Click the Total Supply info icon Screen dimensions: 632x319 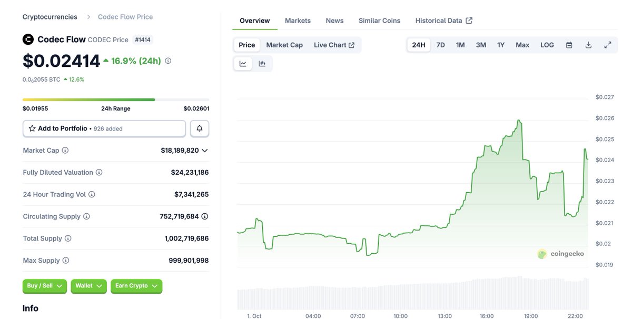point(68,238)
